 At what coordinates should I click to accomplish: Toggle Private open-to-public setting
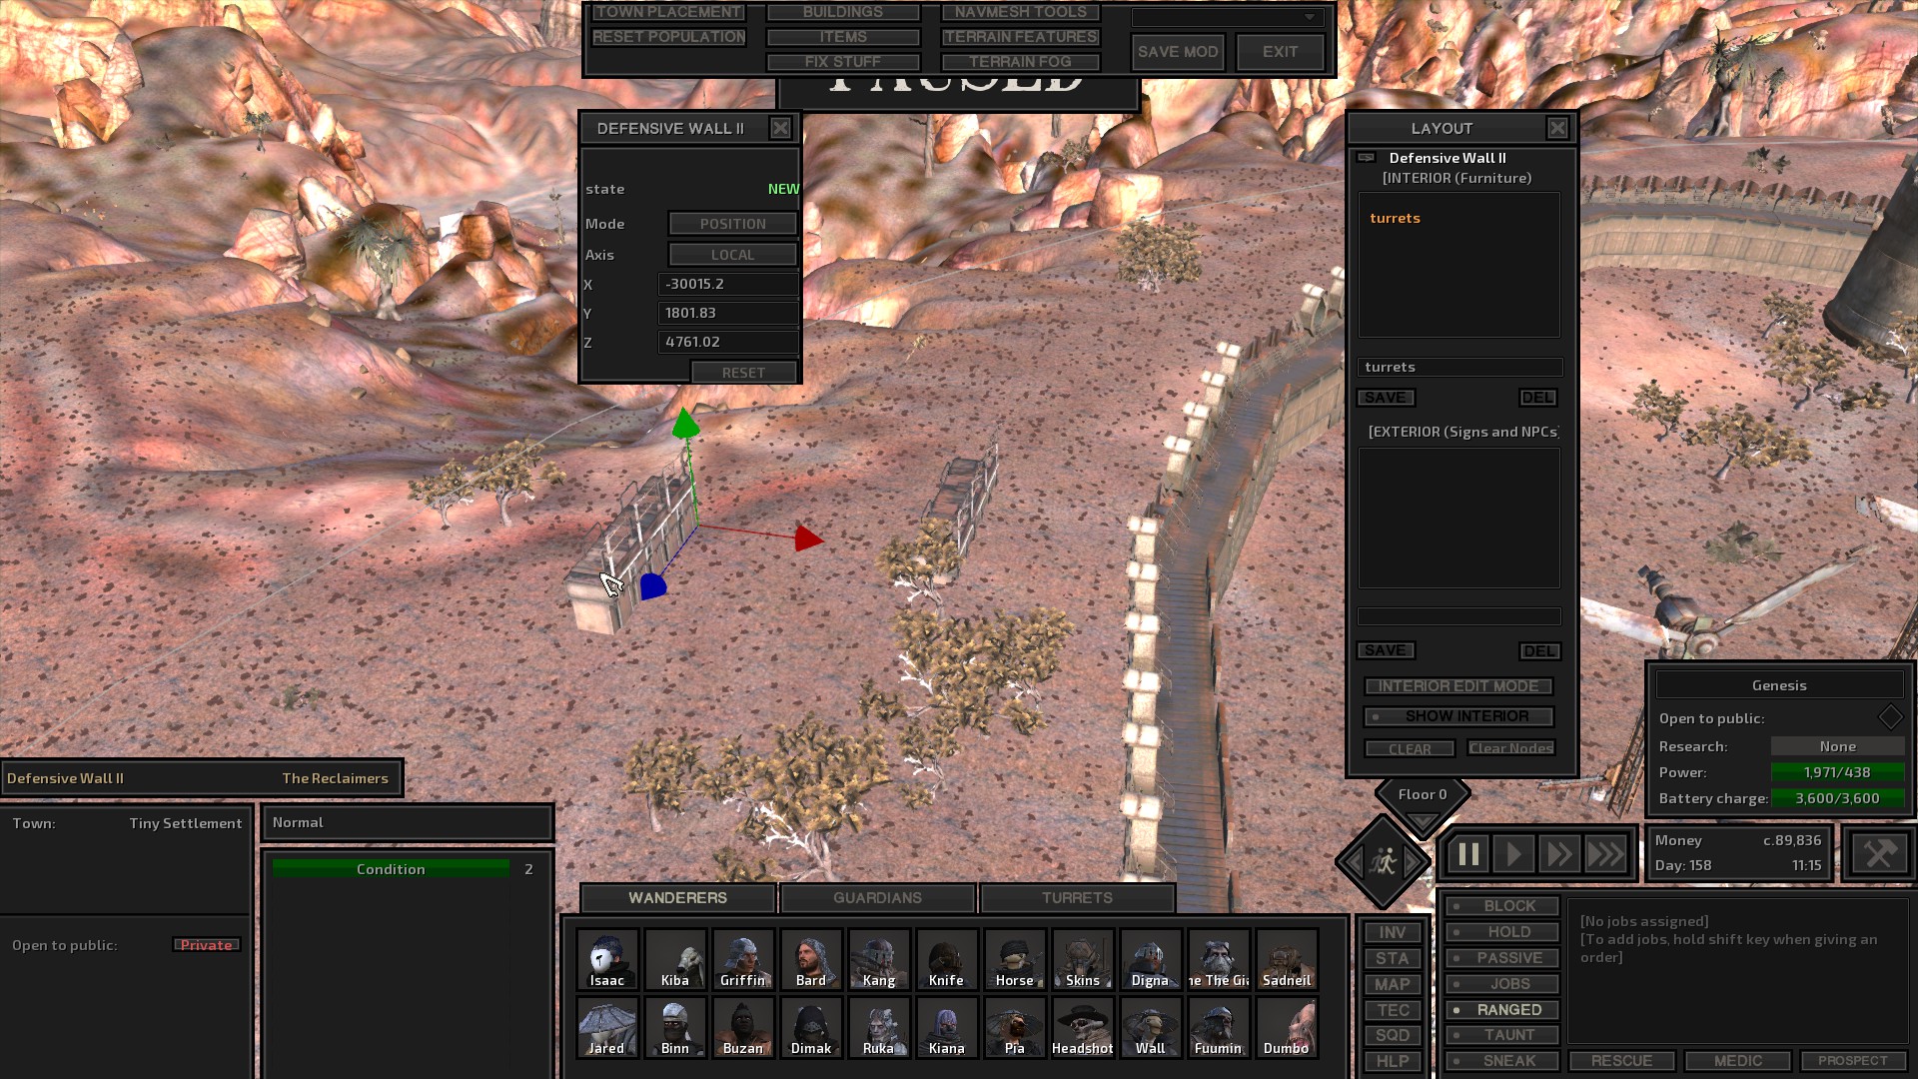point(206,945)
